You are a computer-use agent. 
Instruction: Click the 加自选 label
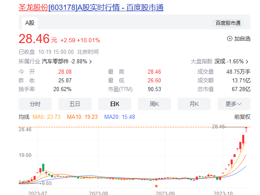(242, 39)
